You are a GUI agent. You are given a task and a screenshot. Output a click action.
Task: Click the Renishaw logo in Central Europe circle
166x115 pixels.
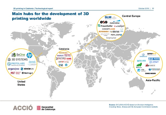click(104, 31)
